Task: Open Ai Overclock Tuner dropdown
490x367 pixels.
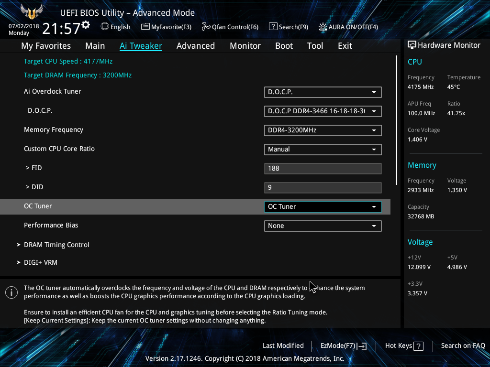Action: [x=323, y=92]
